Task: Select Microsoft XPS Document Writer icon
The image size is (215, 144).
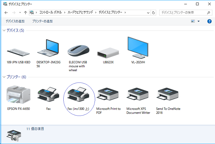Action: point(138,94)
